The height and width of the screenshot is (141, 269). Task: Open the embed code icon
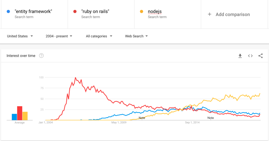click(250, 56)
